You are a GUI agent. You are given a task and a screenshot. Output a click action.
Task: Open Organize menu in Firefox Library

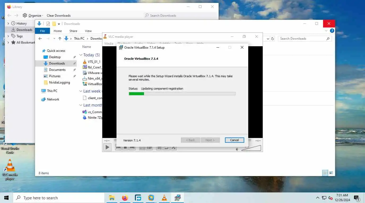coord(33,16)
